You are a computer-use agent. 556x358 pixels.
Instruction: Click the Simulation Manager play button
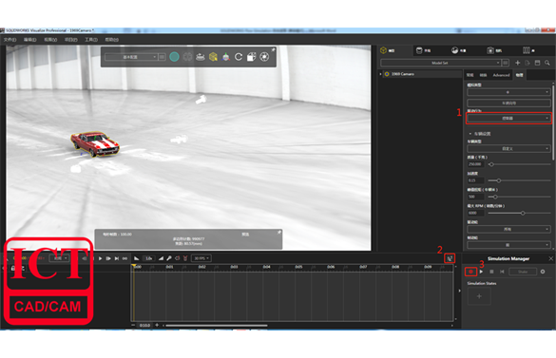(481, 272)
